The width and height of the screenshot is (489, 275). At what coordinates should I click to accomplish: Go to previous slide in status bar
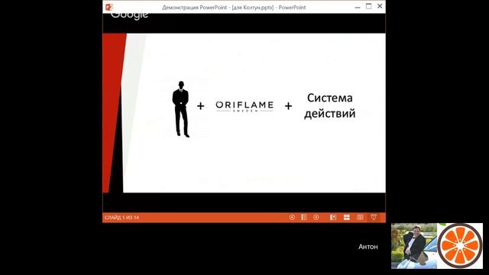coord(292,217)
